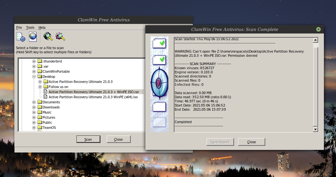Image resolution: width=336 pixels, height=177 pixels.
Task: Click the Save Report button
Action: [x=220, y=142]
